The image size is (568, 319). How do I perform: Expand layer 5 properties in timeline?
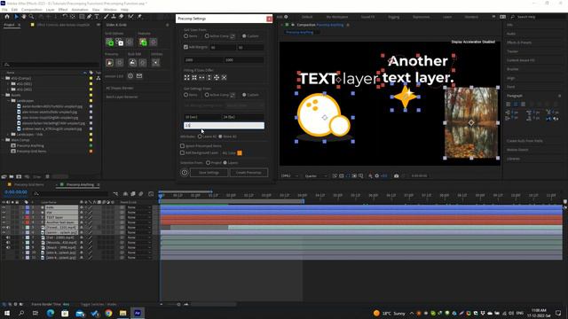[22, 228]
